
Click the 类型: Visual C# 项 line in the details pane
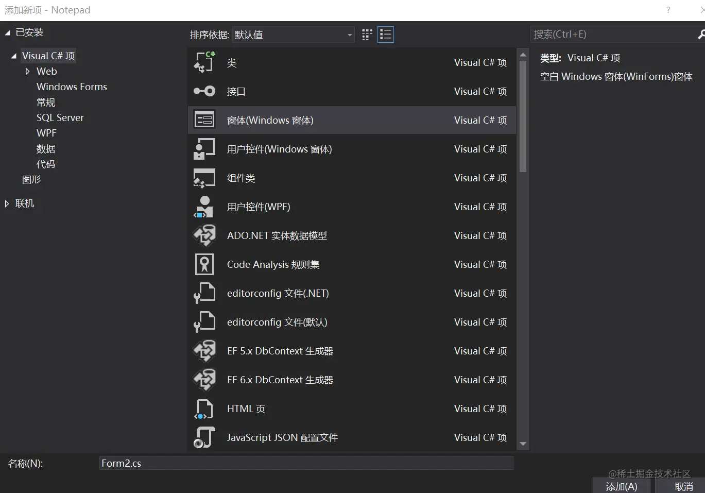coord(580,58)
